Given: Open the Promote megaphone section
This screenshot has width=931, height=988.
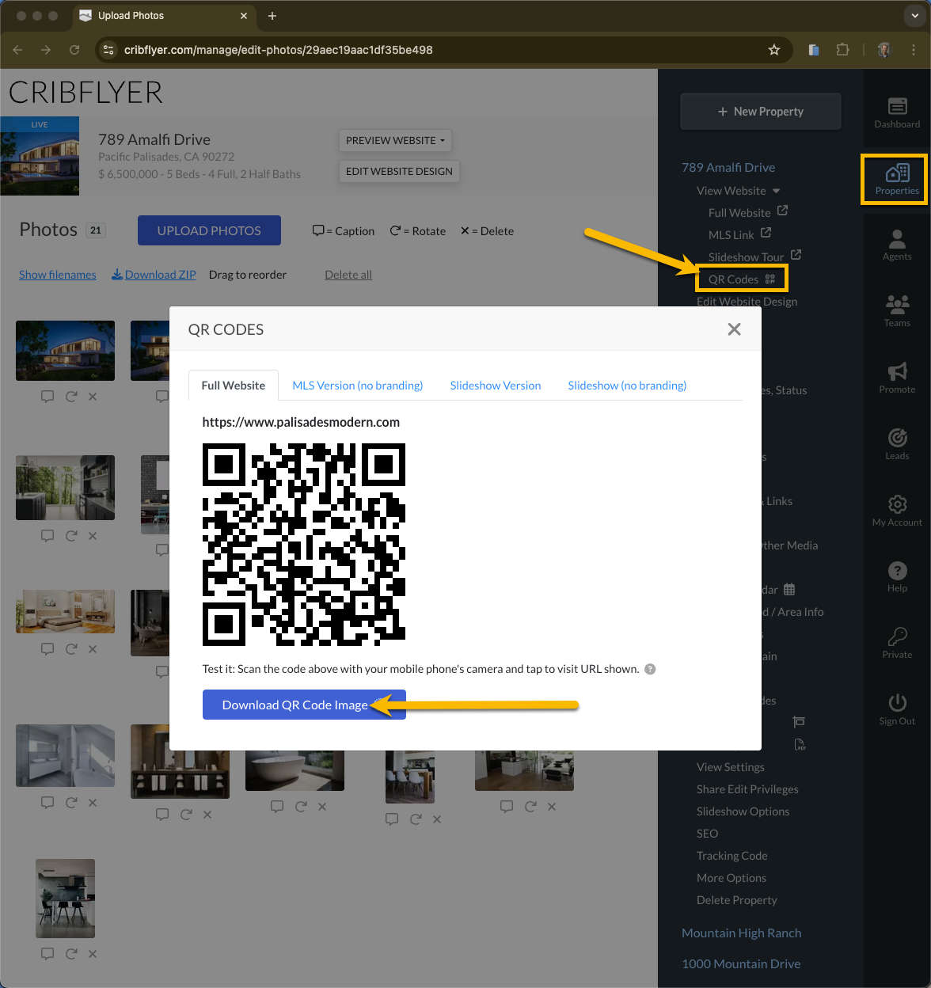Looking at the screenshot, I should tap(897, 377).
